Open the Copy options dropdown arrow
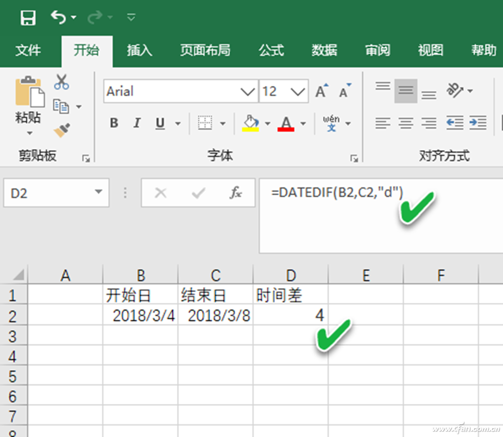The width and height of the screenshot is (503, 437). [x=79, y=107]
